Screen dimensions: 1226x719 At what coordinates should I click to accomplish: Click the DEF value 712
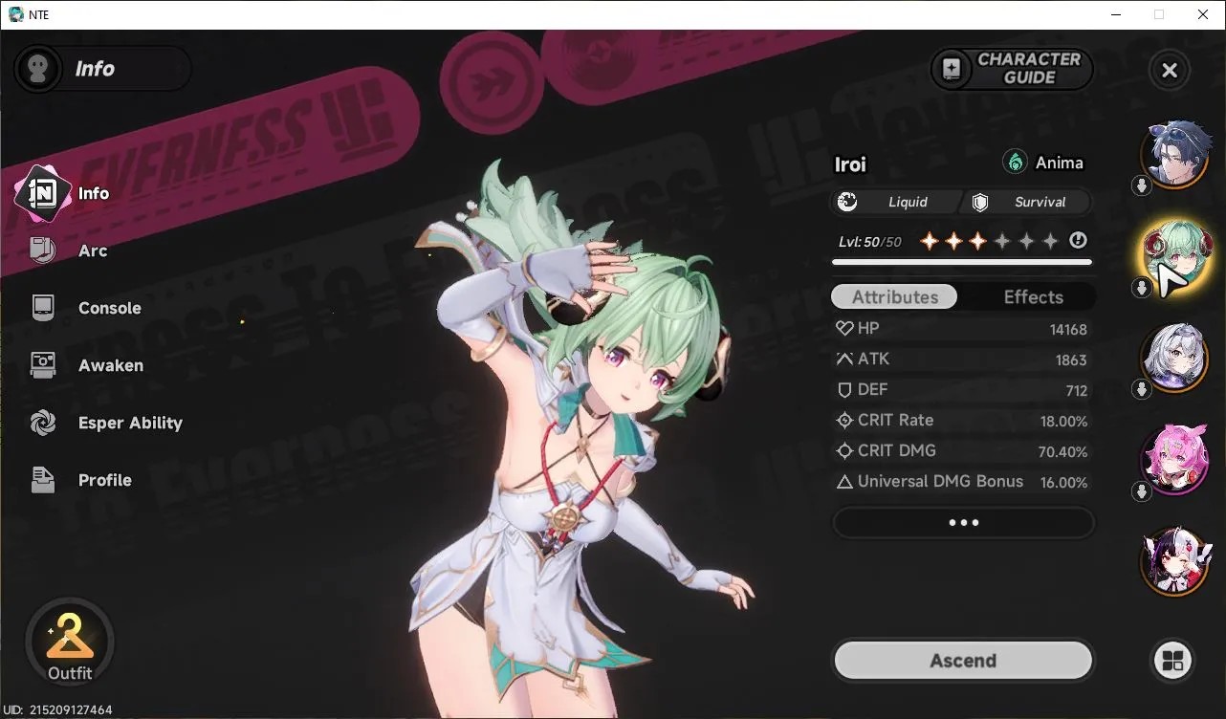pos(1077,391)
